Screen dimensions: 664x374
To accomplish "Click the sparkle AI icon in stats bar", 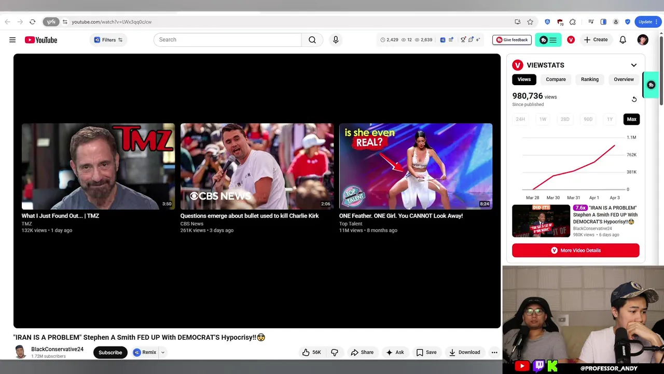I will point(478,40).
